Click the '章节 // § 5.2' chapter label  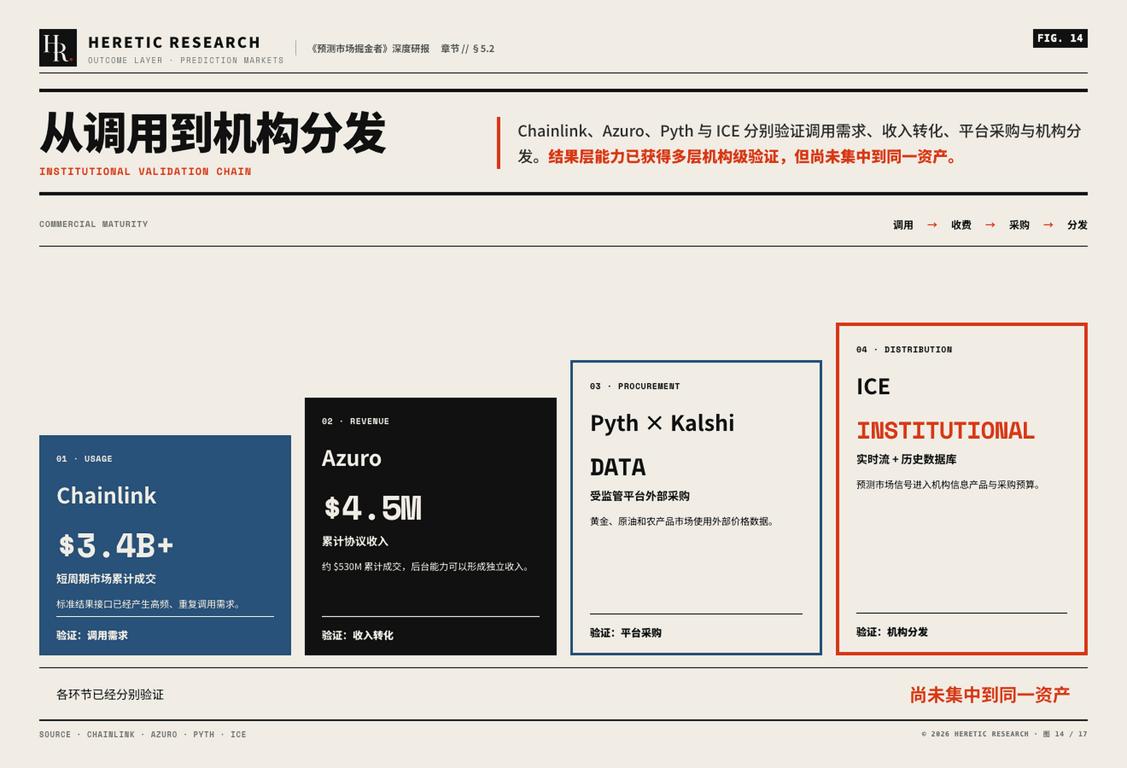coord(467,49)
